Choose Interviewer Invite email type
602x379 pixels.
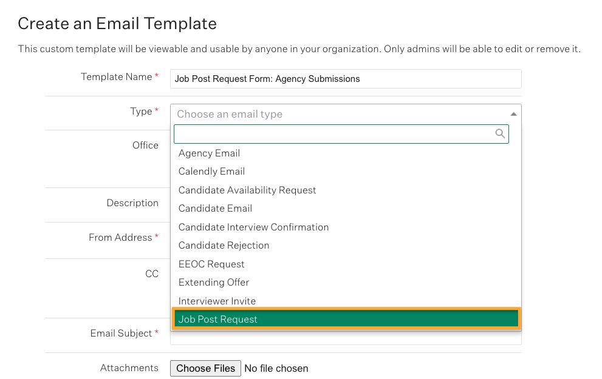[x=217, y=301]
